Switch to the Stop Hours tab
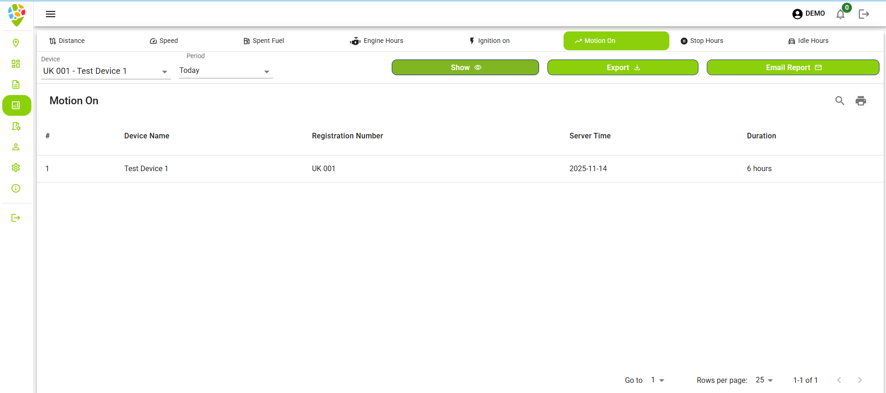The width and height of the screenshot is (886, 393). [x=702, y=41]
